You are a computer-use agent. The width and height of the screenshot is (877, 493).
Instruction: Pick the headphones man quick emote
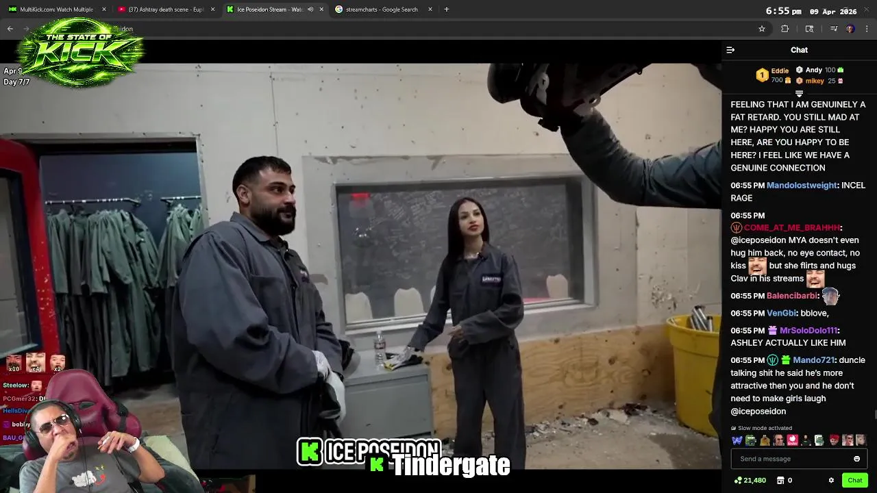click(778, 440)
